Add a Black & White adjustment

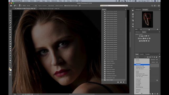point(143,39)
